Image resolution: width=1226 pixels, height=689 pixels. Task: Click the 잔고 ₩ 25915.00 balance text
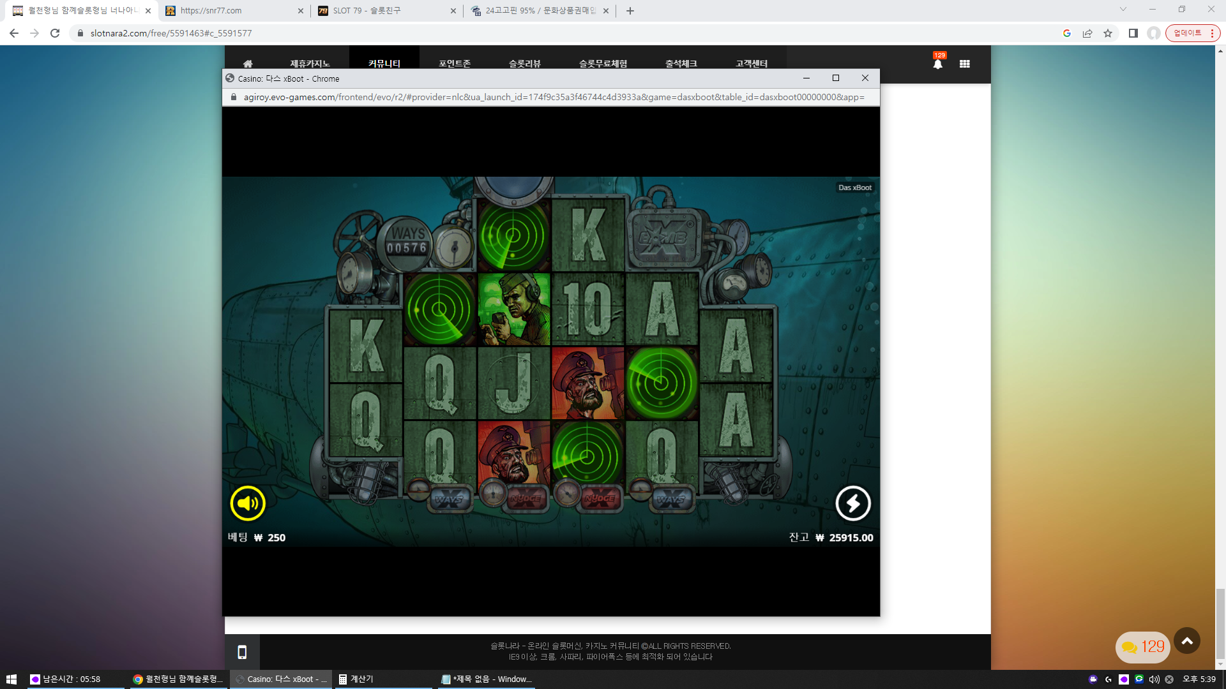coord(831,537)
